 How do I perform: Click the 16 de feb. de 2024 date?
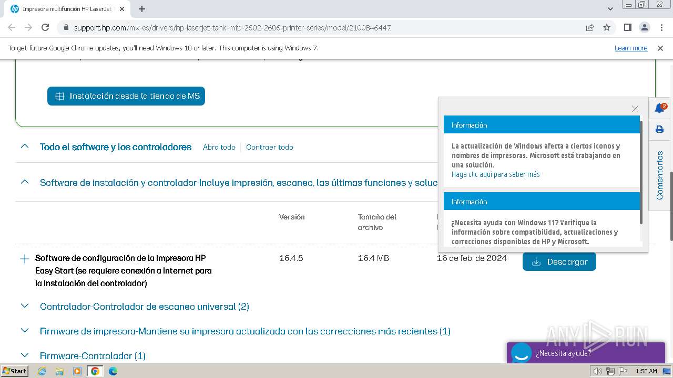point(472,258)
